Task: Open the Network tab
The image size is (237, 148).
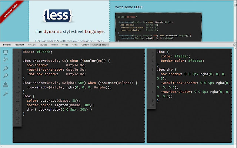Action: pyautogui.click(x=32, y=45)
